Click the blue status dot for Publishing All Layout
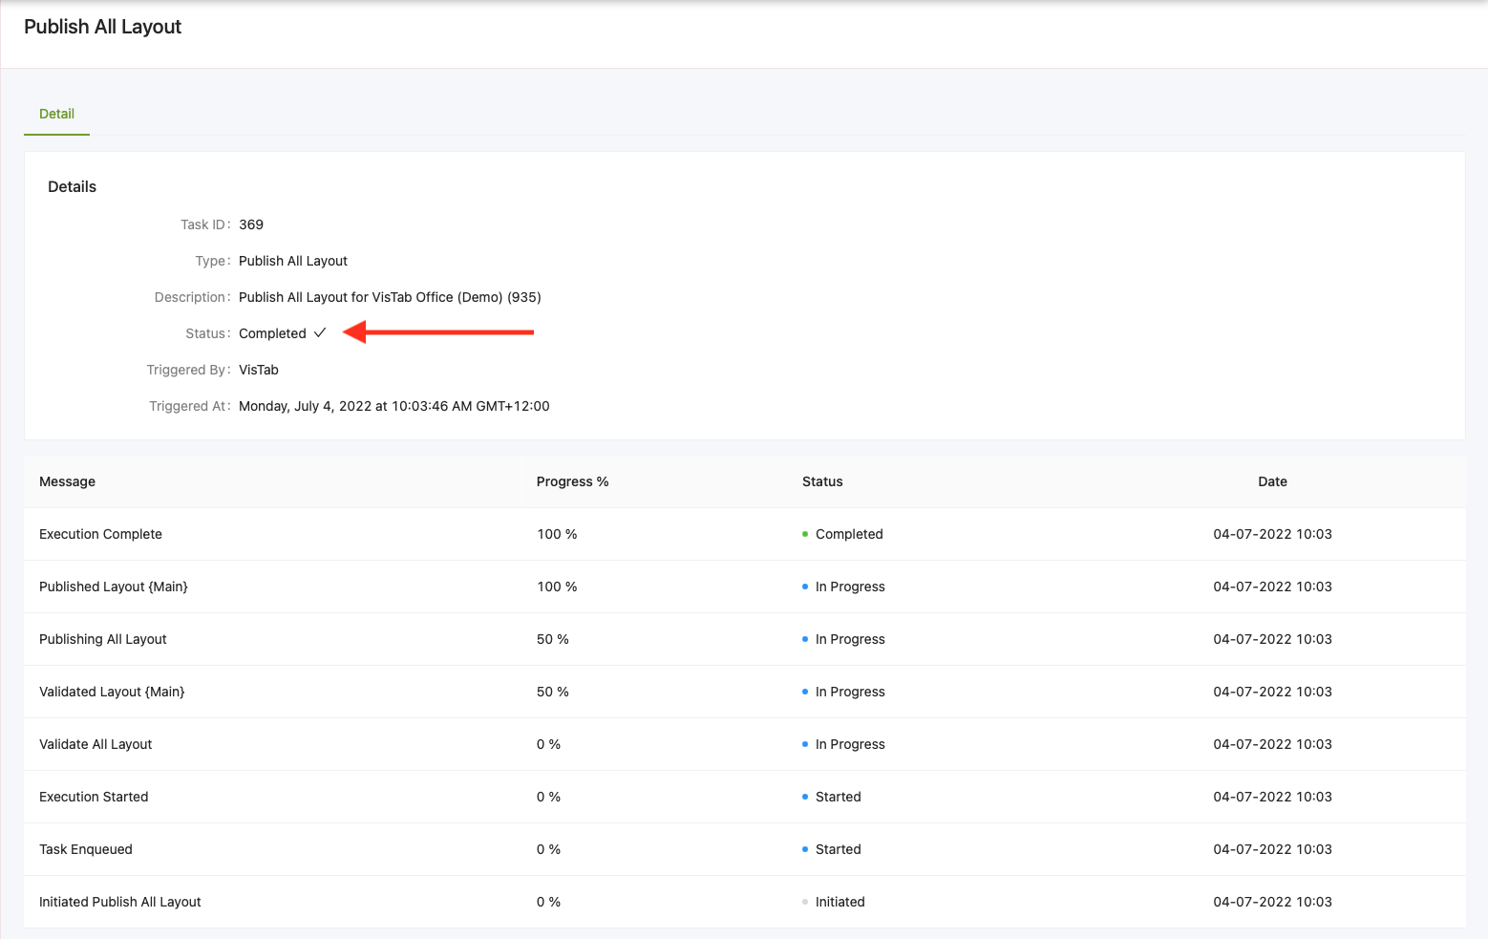This screenshot has height=939, width=1488. pyautogui.click(x=805, y=639)
